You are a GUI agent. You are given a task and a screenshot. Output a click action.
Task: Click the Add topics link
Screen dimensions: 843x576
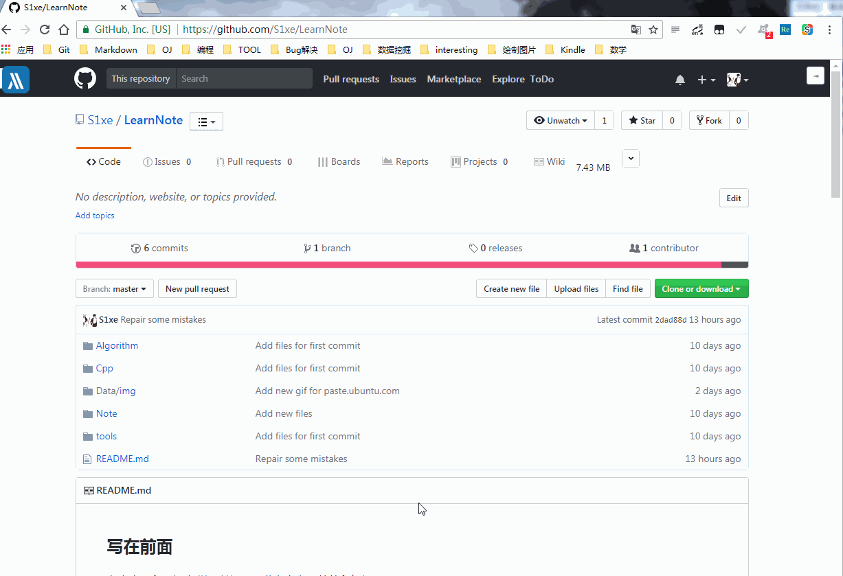[x=95, y=216]
